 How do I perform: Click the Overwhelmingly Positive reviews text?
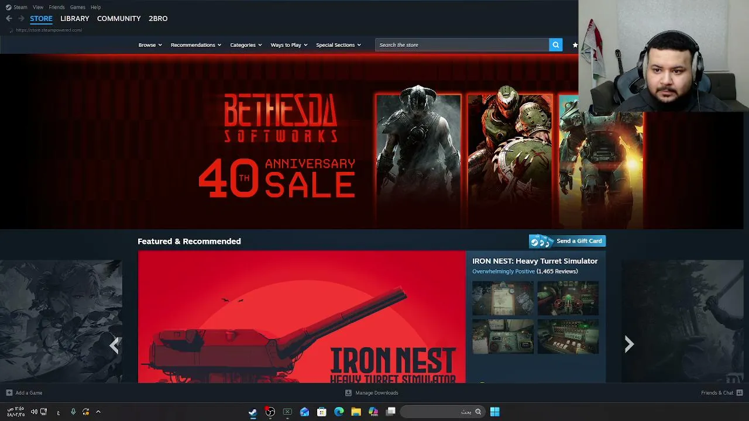click(503, 271)
